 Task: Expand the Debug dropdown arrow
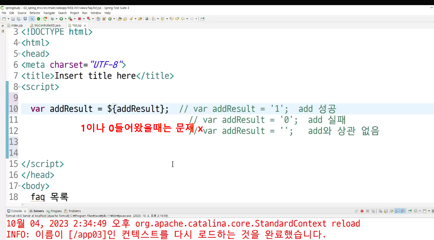click(x=56, y=19)
